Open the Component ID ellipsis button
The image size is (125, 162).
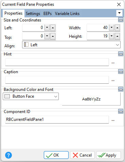coord(113,120)
